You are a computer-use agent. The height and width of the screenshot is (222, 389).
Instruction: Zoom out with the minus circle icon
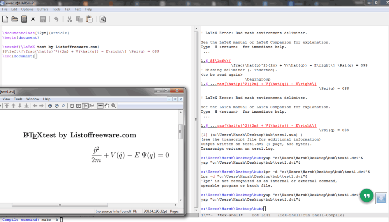point(56,106)
